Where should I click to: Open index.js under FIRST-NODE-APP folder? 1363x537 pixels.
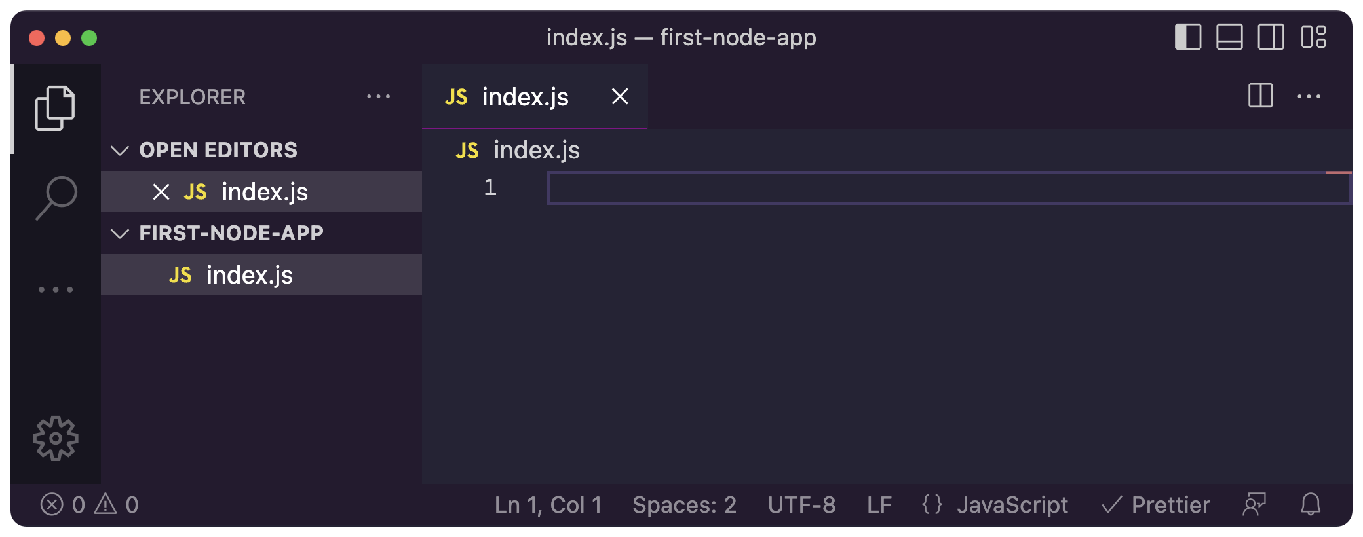(249, 275)
